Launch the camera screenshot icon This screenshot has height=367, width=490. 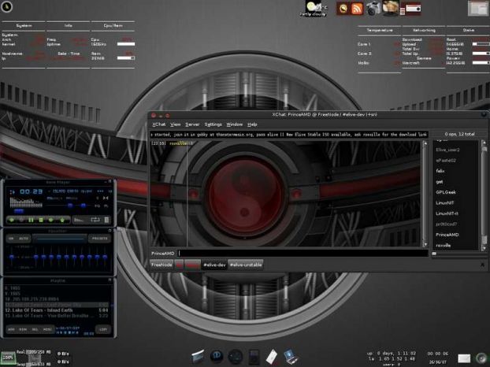pyautogui.click(x=373, y=9)
